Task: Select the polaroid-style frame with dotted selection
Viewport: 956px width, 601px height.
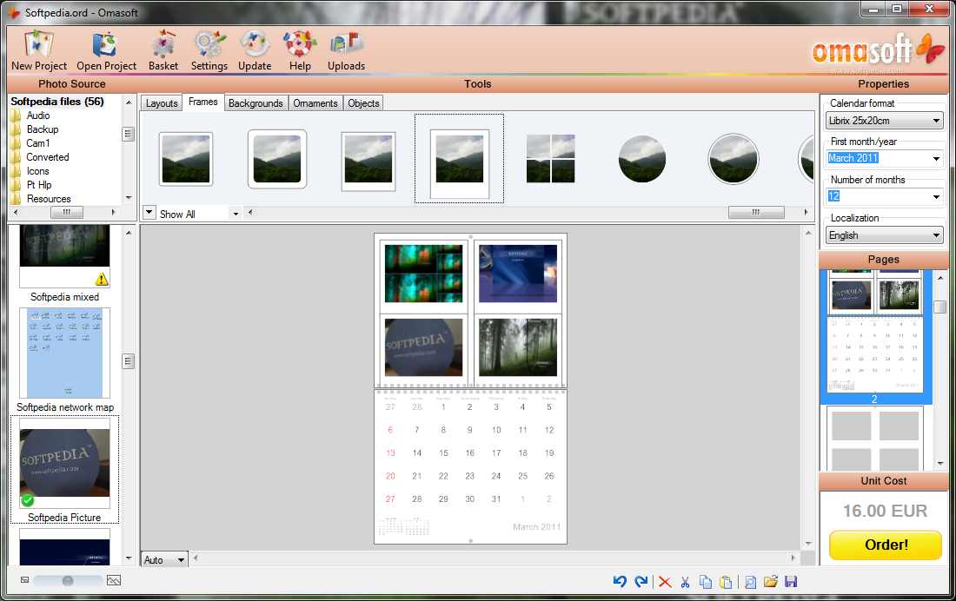Action: coord(459,158)
